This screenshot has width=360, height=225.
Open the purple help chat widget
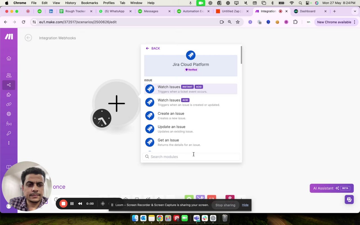click(x=349, y=199)
